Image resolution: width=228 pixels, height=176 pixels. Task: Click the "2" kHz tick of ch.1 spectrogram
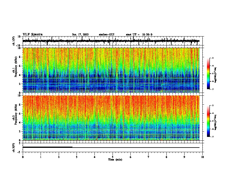click(20, 84)
